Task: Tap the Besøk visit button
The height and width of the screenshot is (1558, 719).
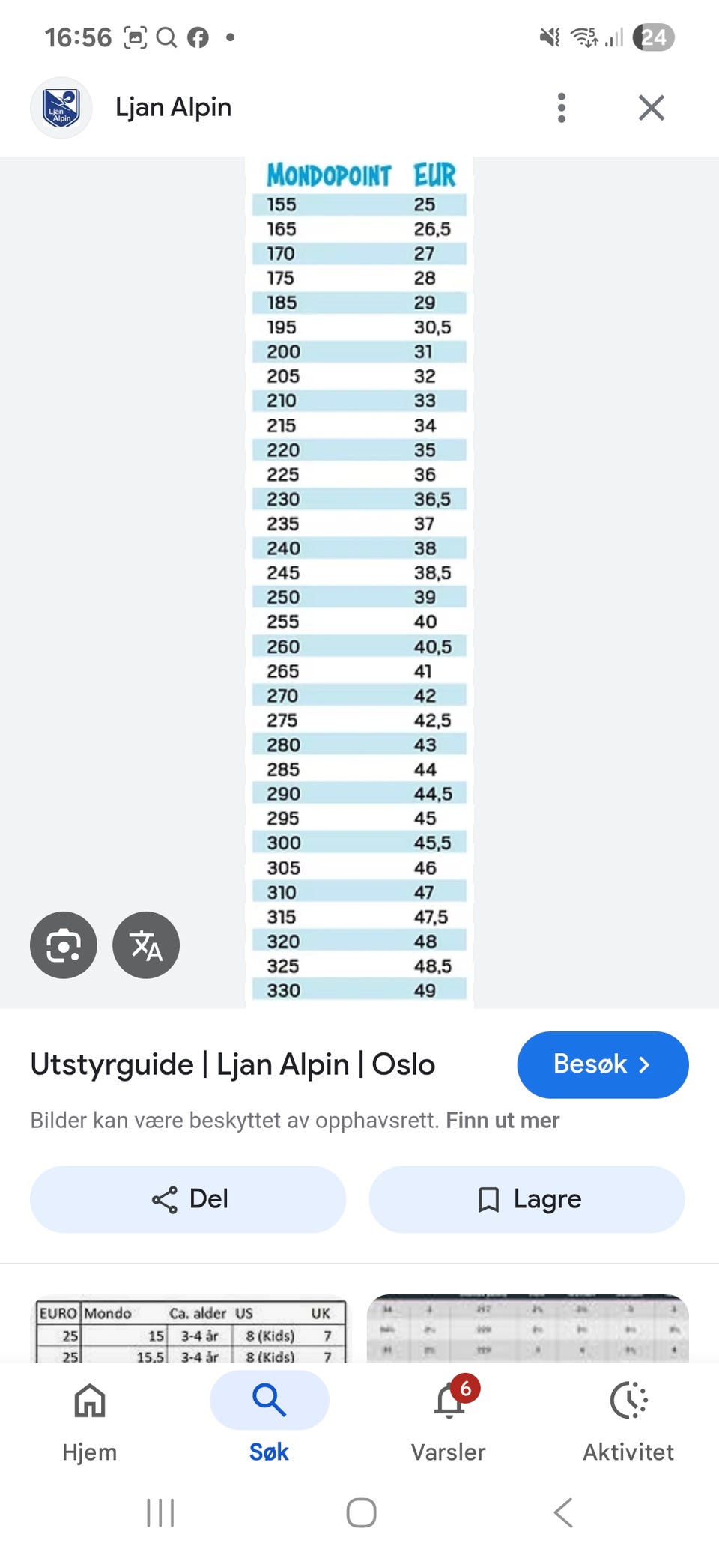Action: 602,1064
